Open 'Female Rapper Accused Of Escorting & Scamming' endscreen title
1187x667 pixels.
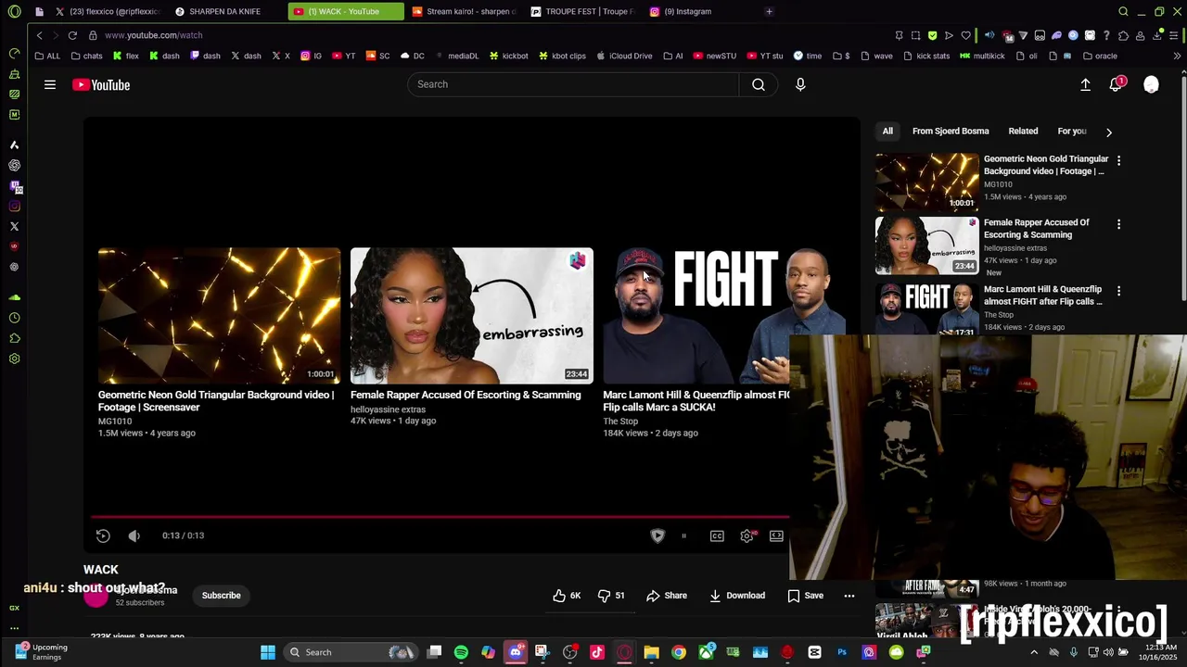(466, 395)
